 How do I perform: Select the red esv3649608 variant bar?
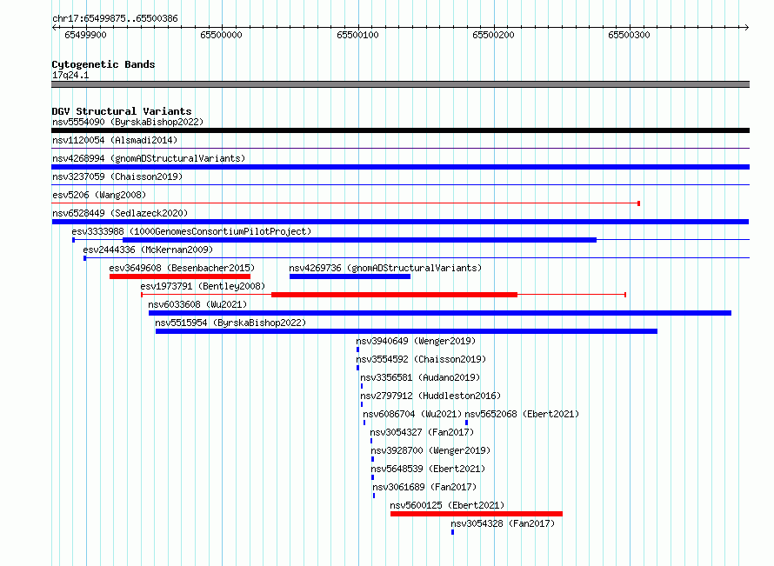[x=180, y=276]
